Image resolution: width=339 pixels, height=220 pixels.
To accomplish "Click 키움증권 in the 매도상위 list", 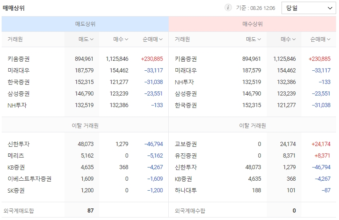I will (19, 59).
